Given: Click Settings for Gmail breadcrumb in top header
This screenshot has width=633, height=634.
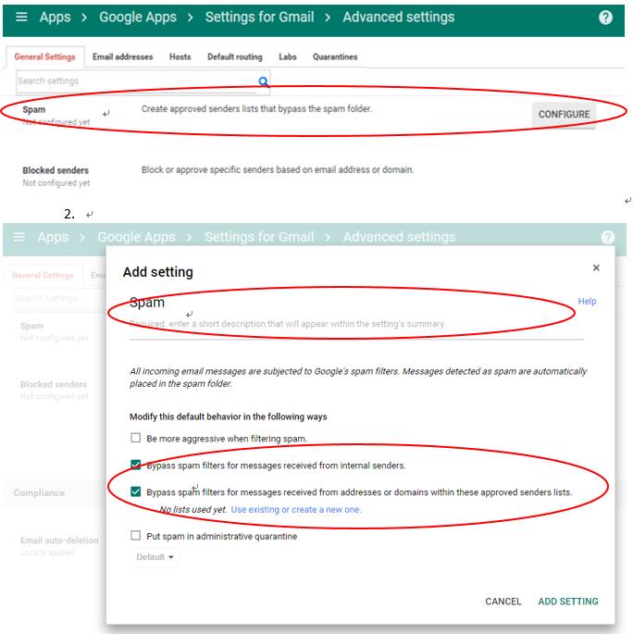Looking at the screenshot, I should (x=259, y=17).
